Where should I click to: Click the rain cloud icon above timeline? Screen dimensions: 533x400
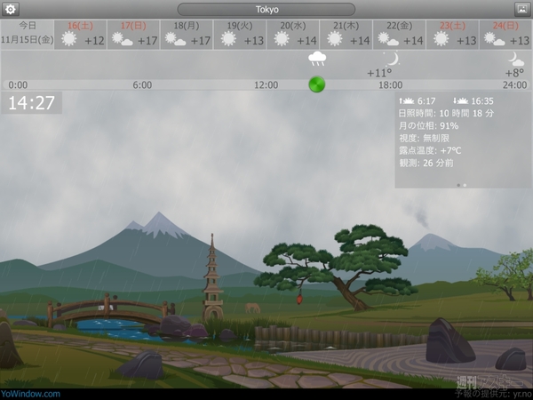coord(317,59)
